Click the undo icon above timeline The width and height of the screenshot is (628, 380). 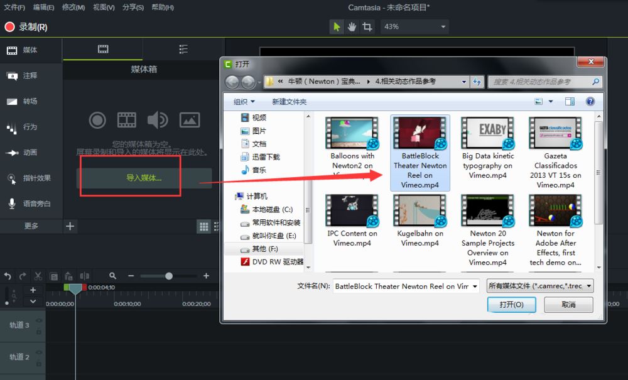click(x=7, y=276)
